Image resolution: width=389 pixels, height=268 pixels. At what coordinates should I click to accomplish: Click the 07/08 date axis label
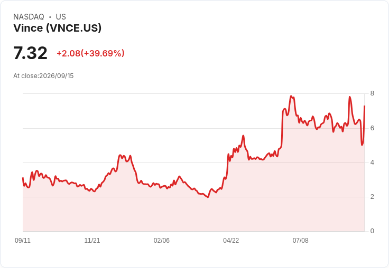[x=300, y=240]
